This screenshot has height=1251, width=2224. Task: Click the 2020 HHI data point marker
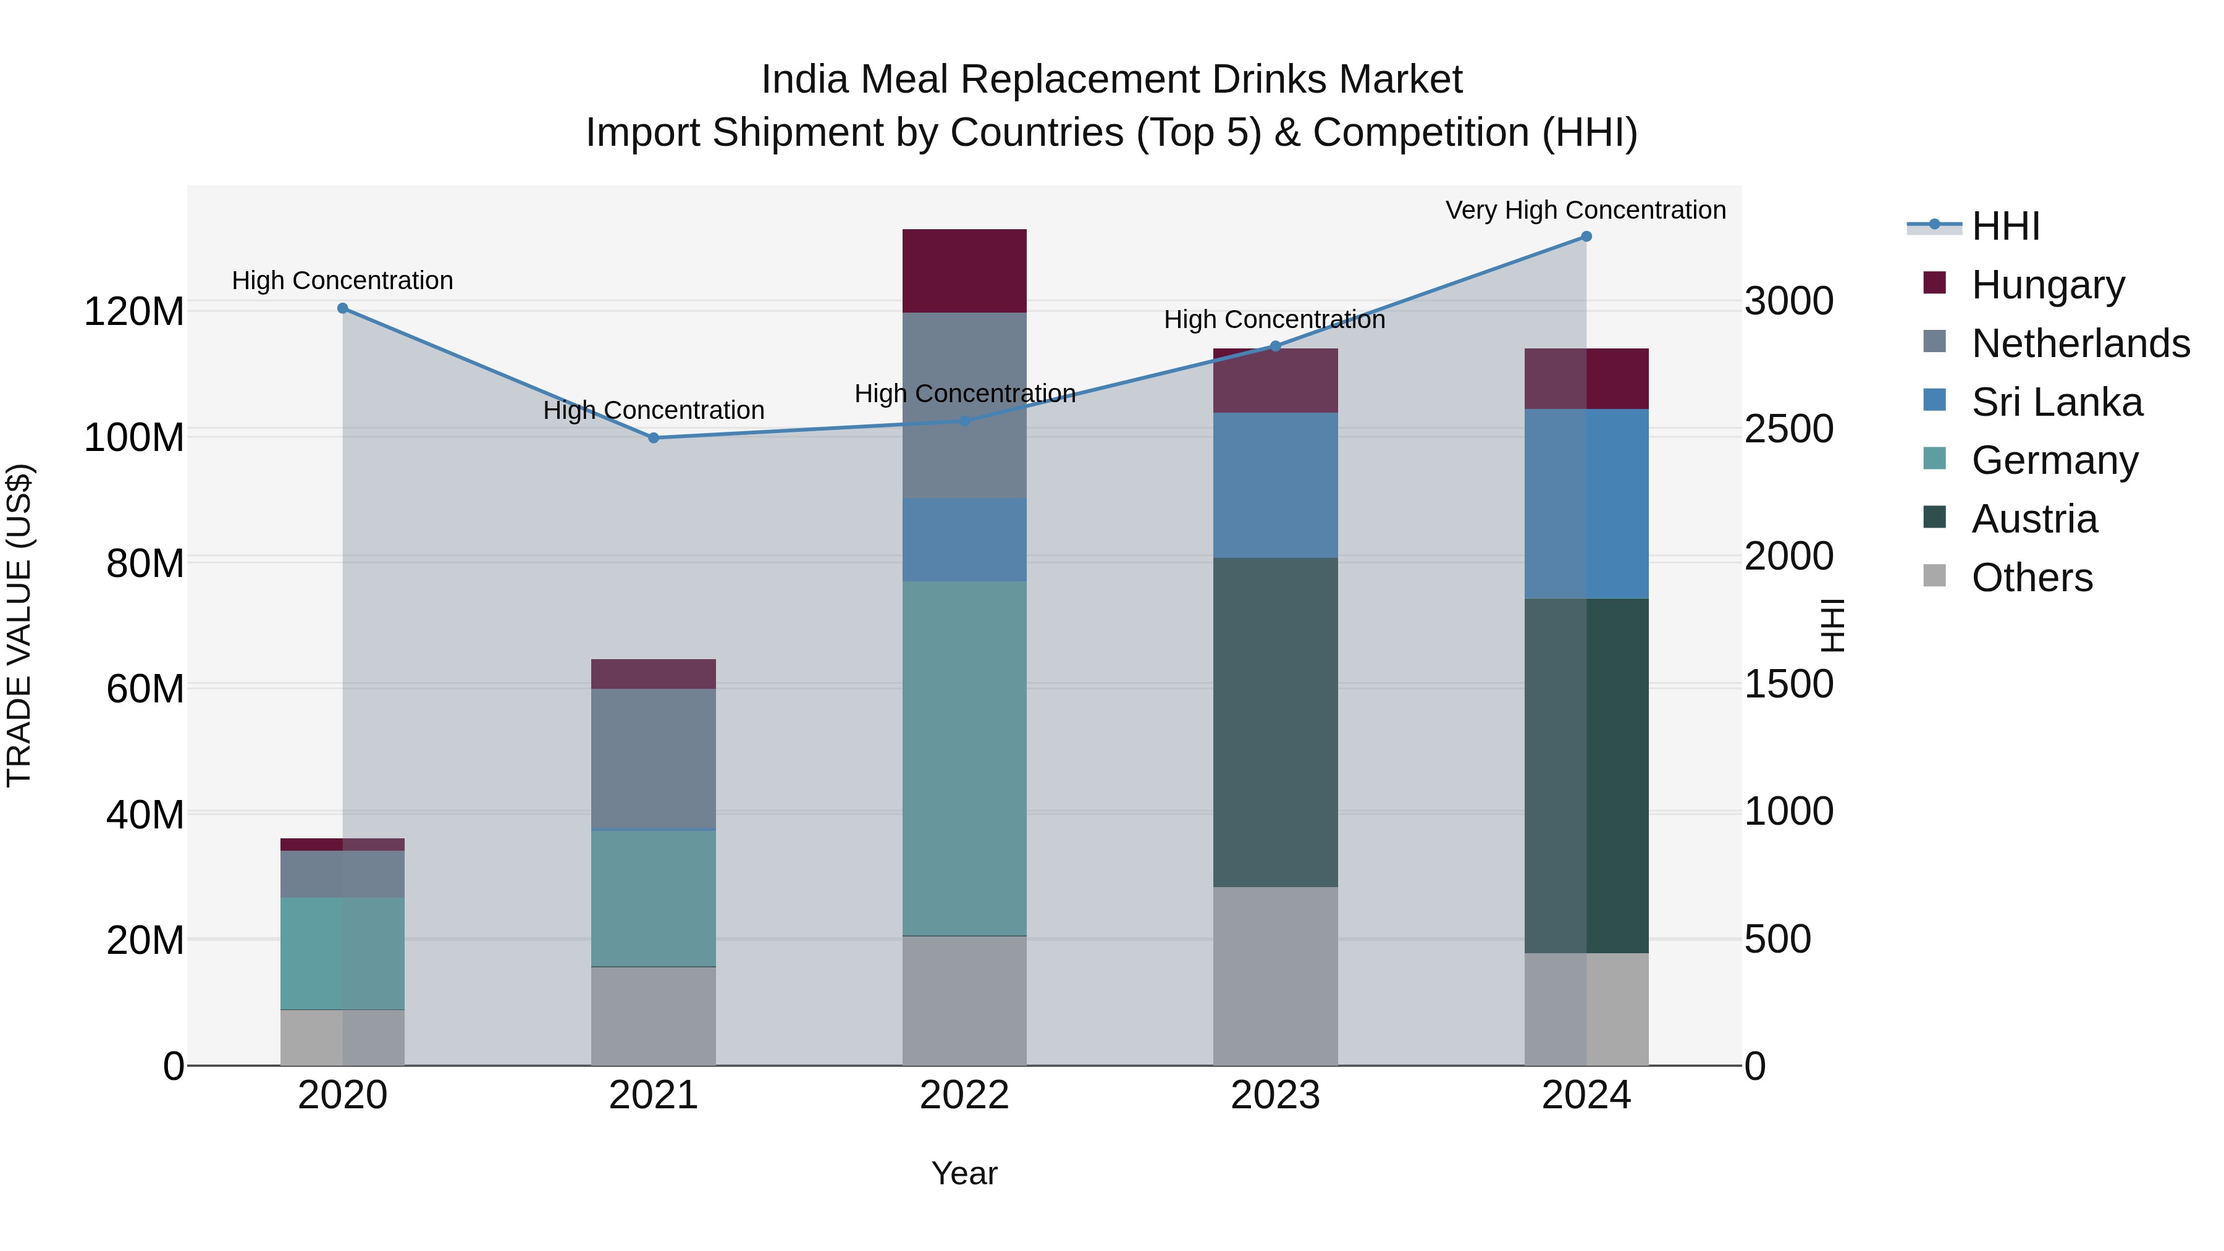click(343, 308)
